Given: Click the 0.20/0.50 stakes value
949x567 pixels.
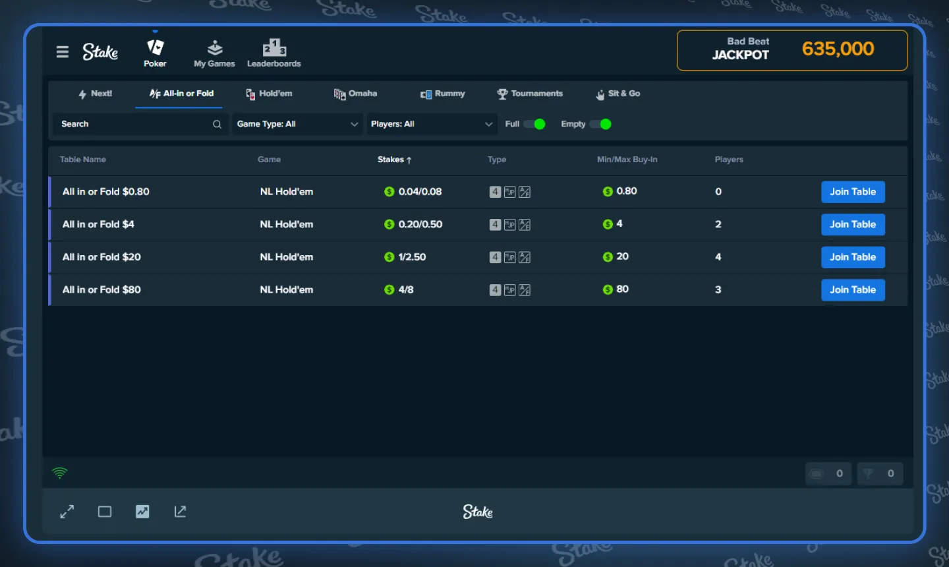Looking at the screenshot, I should point(420,224).
